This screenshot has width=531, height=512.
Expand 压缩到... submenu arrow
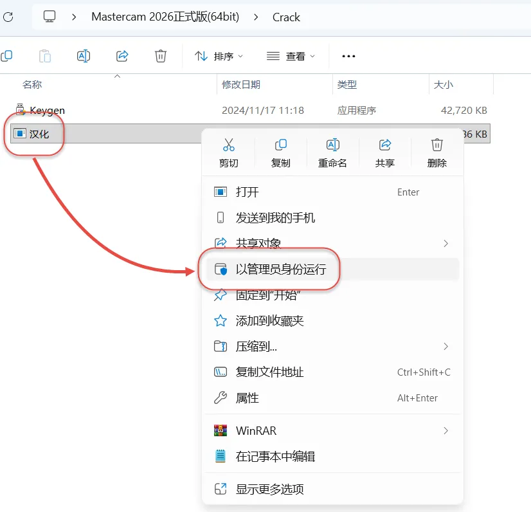click(x=446, y=346)
